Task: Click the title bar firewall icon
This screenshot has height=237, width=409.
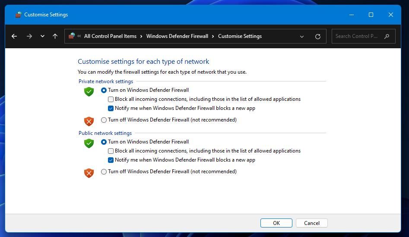Action: tap(18, 15)
